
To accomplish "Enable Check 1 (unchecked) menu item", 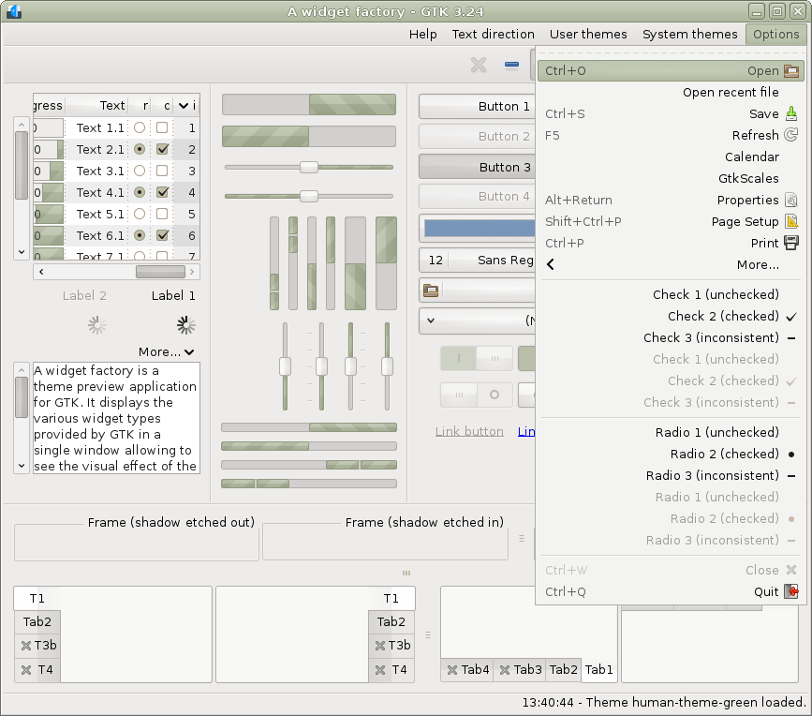I will click(716, 295).
